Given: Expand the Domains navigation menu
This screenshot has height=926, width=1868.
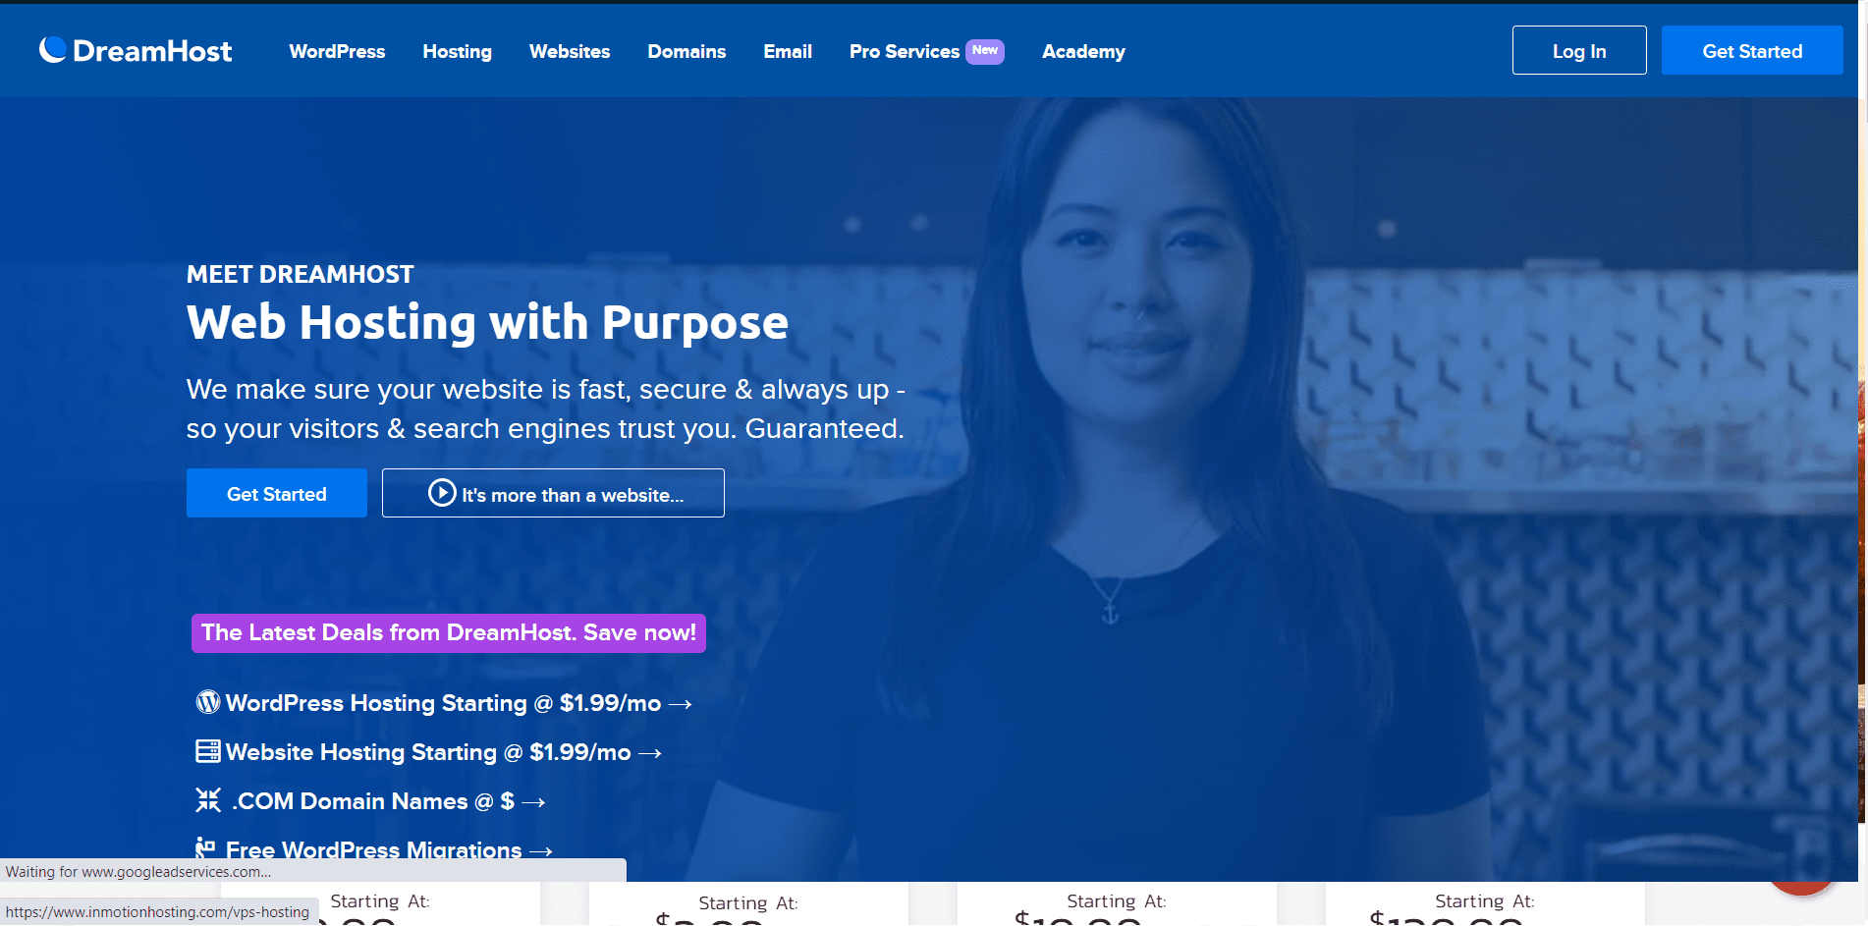Looking at the screenshot, I should pyautogui.click(x=686, y=51).
